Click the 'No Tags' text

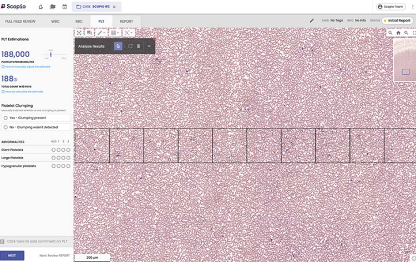pyautogui.click(x=337, y=20)
